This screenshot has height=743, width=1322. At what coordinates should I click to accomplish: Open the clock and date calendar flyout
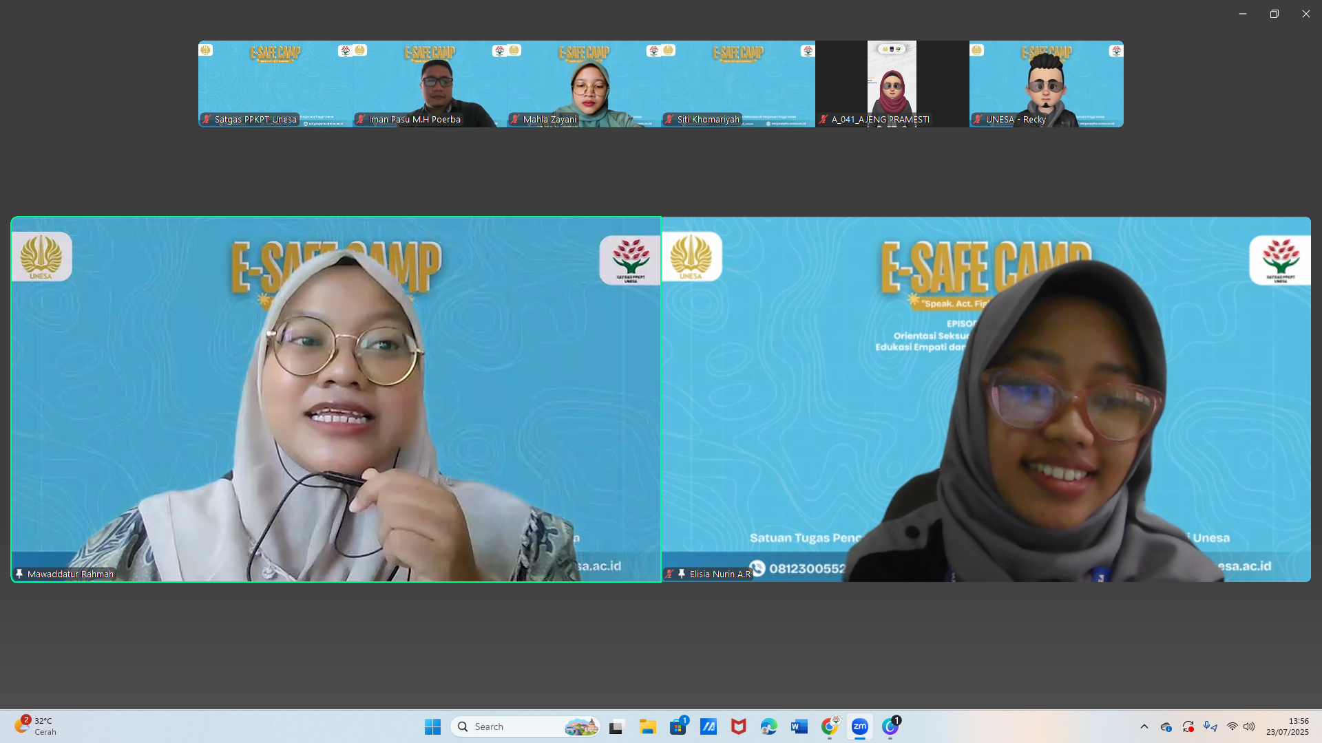[x=1287, y=726]
